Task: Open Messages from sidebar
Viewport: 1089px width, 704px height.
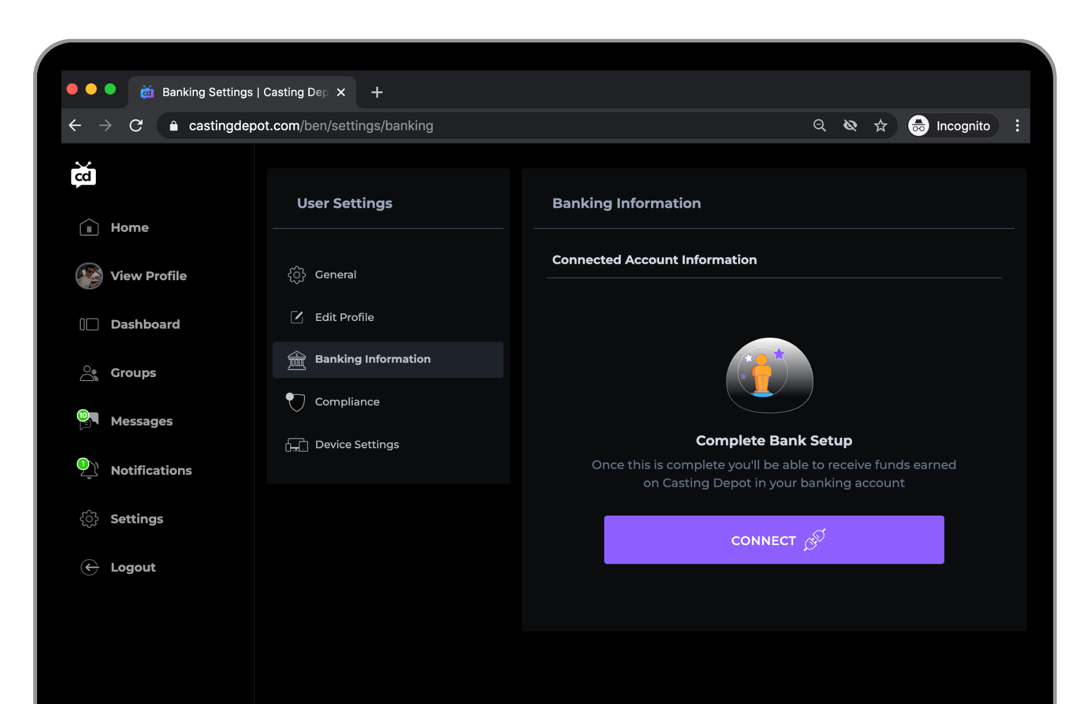Action: point(142,422)
